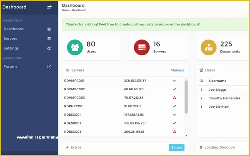Click the green check for RDVMPC001
The height and width of the screenshot is (156, 250).
pos(175,81)
